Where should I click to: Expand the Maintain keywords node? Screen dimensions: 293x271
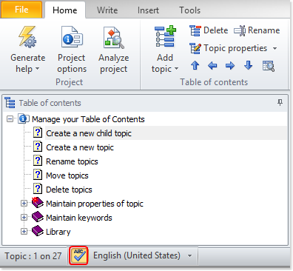click(24, 218)
